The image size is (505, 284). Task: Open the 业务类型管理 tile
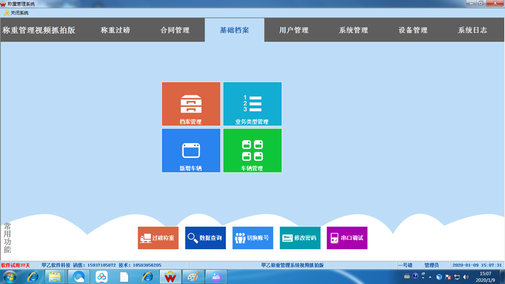tap(252, 104)
